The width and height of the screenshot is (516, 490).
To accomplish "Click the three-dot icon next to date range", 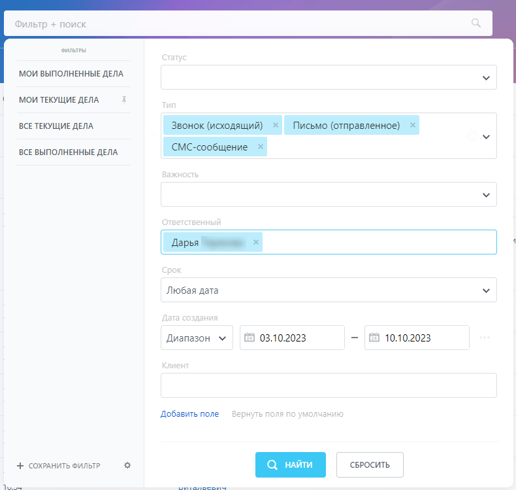I will (x=485, y=338).
